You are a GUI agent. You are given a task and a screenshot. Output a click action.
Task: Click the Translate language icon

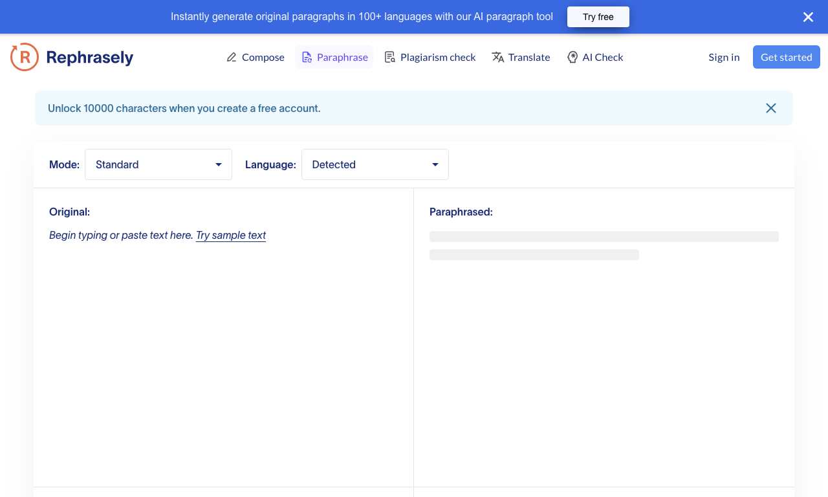pos(498,58)
